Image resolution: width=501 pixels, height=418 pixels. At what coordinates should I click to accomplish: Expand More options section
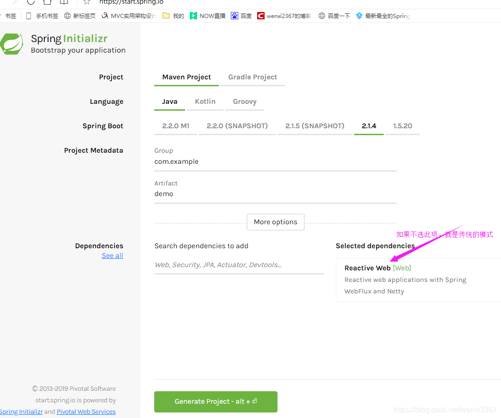[x=275, y=222]
